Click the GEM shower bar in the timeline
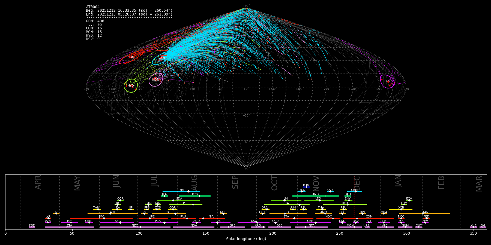This screenshot has width=491, height=245. [x=354, y=191]
